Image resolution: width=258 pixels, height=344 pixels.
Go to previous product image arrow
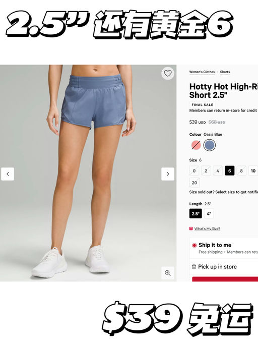coord(8,174)
